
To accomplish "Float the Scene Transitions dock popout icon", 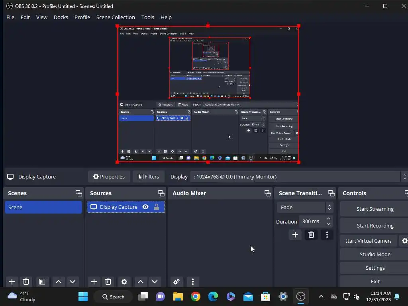I will coord(331,193).
